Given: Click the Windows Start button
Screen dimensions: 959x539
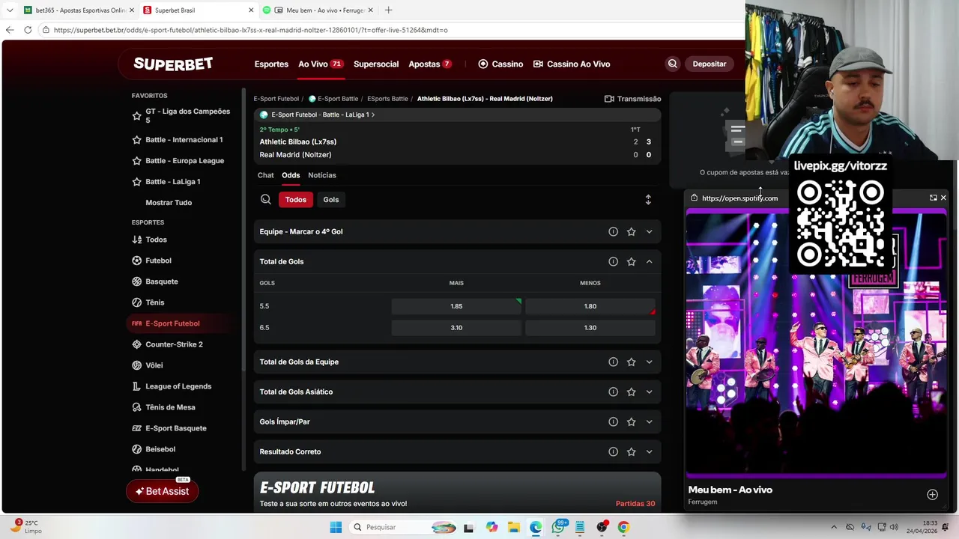Looking at the screenshot, I should pos(336,527).
